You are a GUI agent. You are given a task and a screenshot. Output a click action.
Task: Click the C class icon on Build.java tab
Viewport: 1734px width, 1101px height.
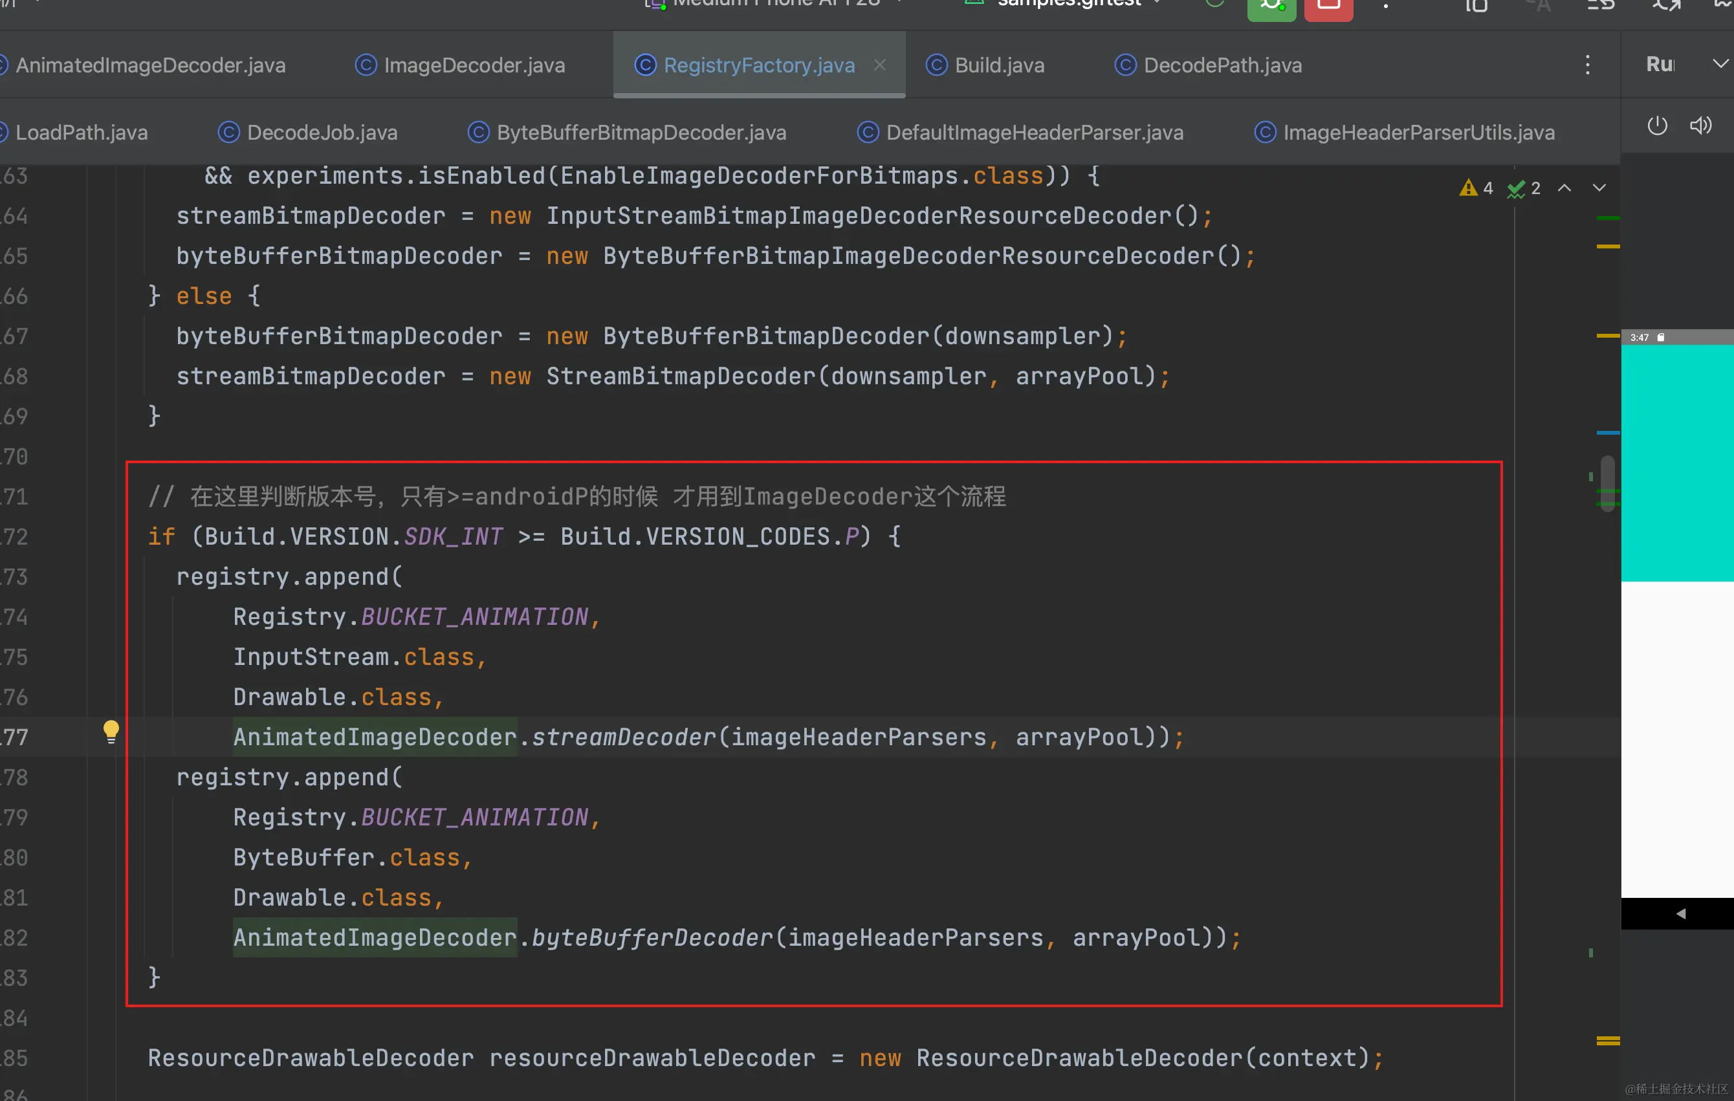936,65
